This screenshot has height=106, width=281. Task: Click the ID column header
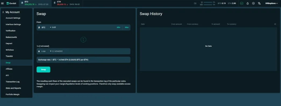pos(275,24)
